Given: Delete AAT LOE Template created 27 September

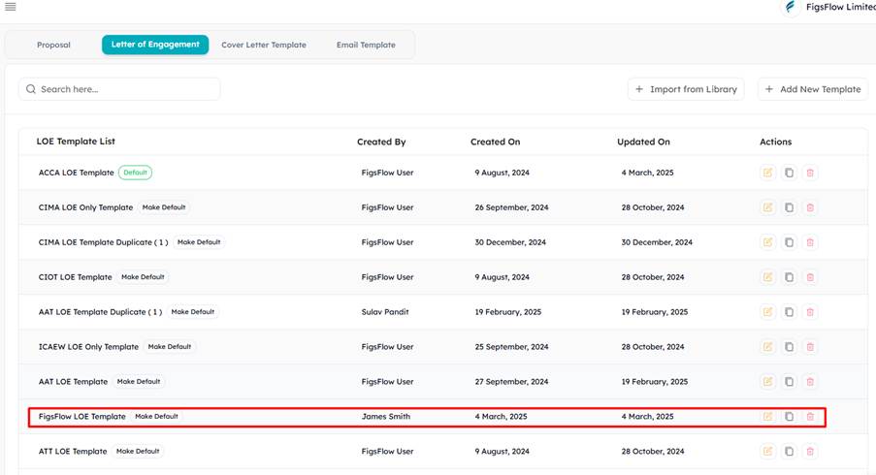Looking at the screenshot, I should pyautogui.click(x=810, y=382).
